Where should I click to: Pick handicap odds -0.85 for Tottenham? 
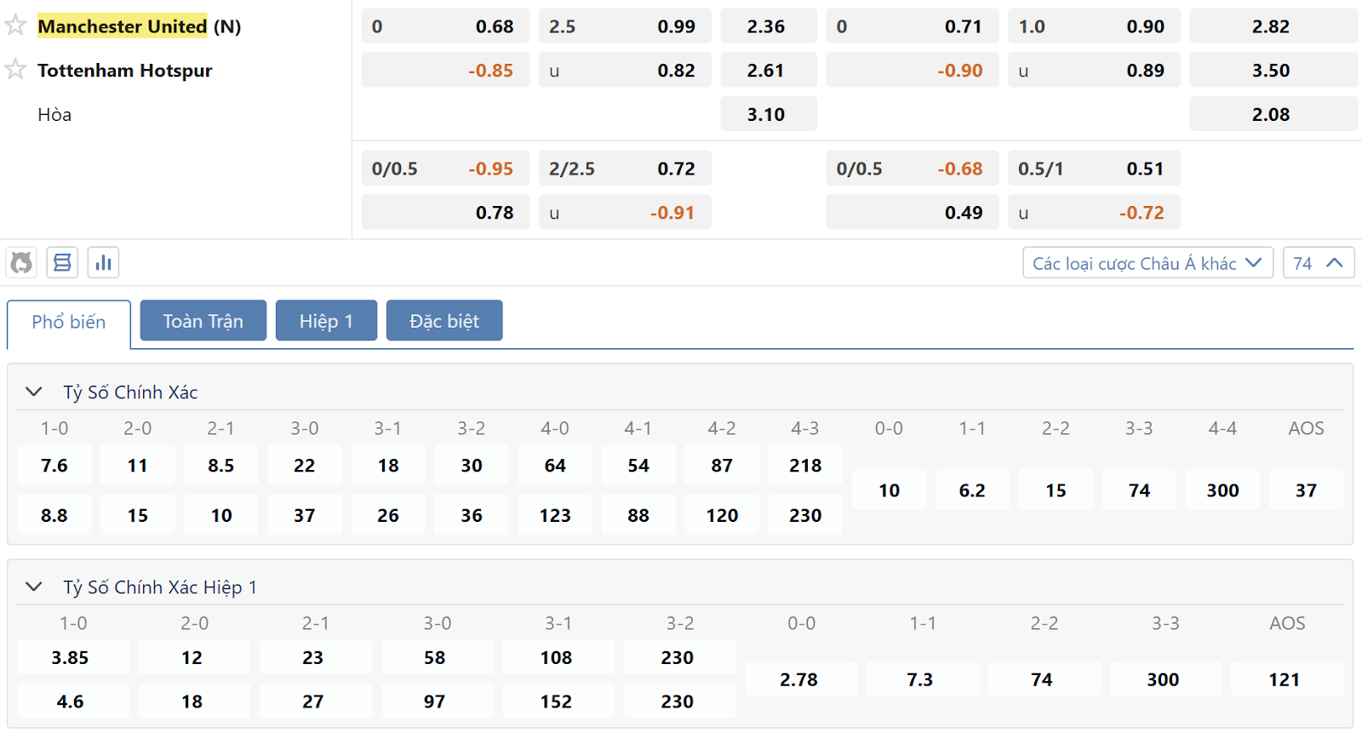click(445, 71)
